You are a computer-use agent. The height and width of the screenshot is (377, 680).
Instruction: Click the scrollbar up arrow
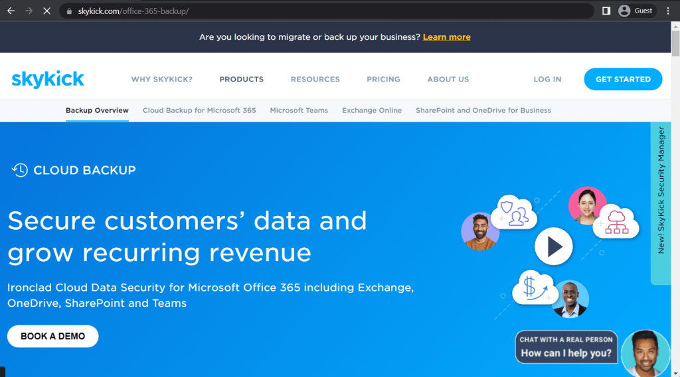pyautogui.click(x=675, y=27)
